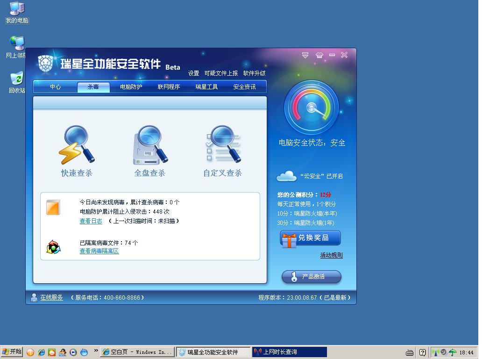Viewport: 497px width, 359px height.
Task: Open Network Neighborhood desktop icon
Action: point(16,47)
